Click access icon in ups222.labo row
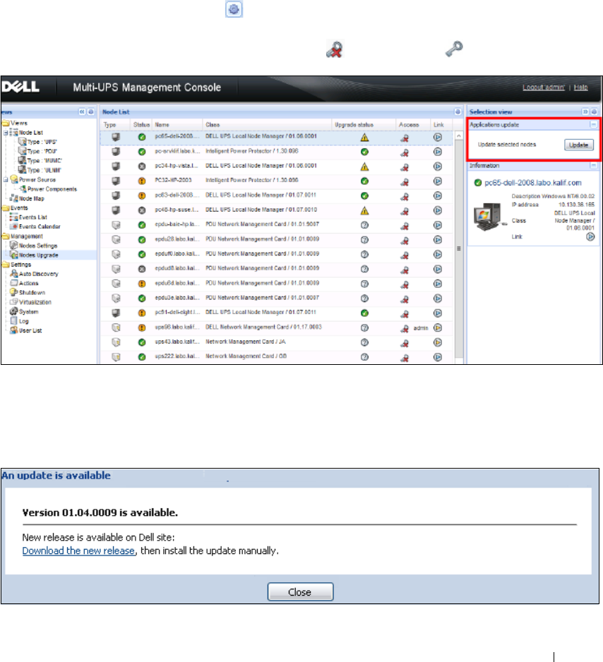 pos(405,358)
